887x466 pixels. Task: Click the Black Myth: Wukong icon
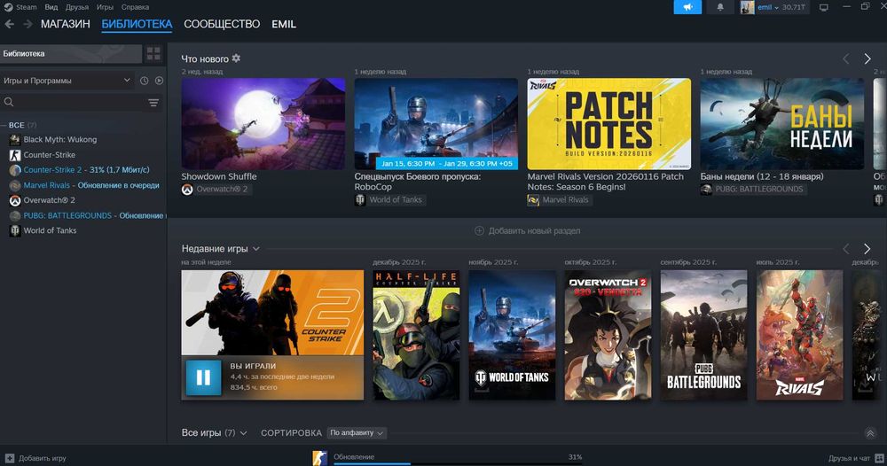click(x=15, y=139)
